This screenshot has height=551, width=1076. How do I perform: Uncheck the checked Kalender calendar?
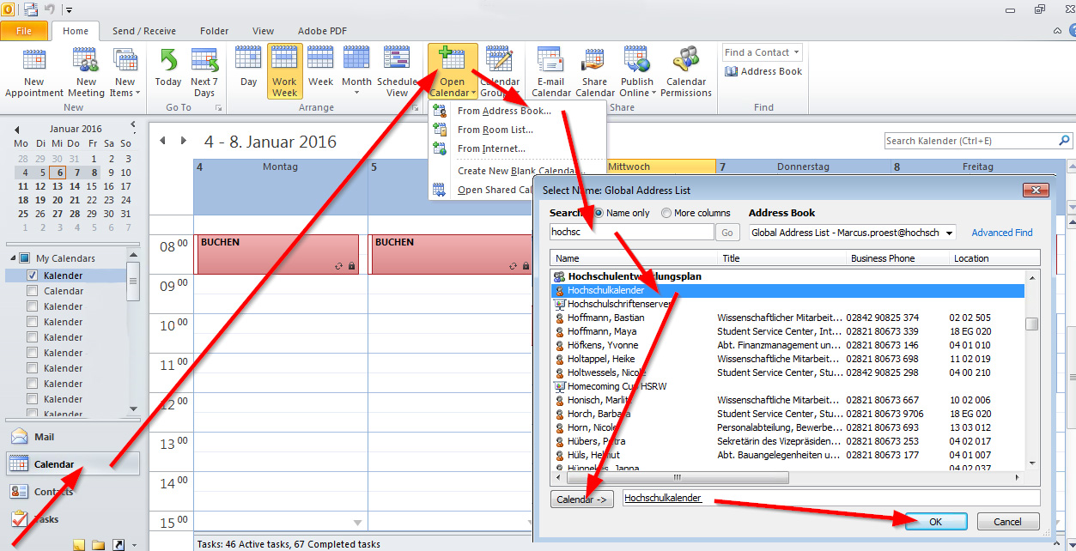point(33,275)
